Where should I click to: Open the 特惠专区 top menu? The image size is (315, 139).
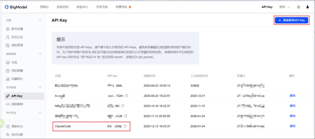point(121,7)
